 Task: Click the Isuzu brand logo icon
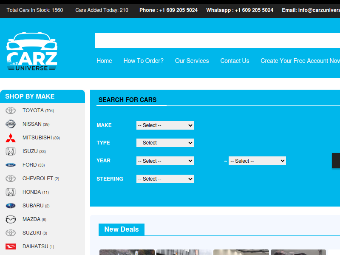coord(11,151)
